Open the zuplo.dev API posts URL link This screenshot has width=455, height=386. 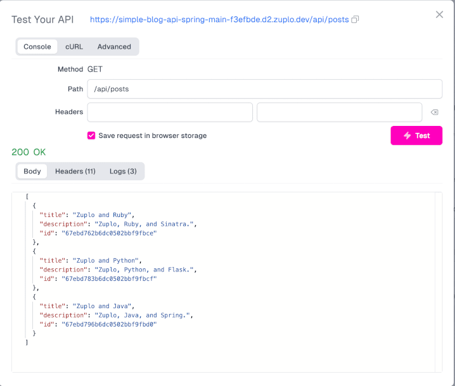(x=219, y=20)
